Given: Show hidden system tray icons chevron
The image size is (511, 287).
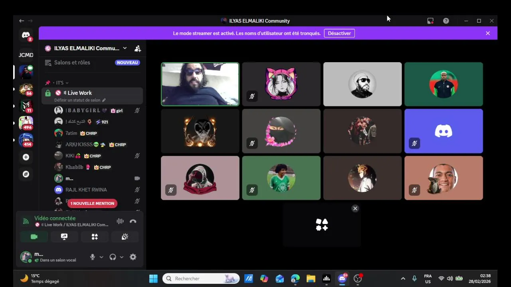Looking at the screenshot, I should coord(403,278).
